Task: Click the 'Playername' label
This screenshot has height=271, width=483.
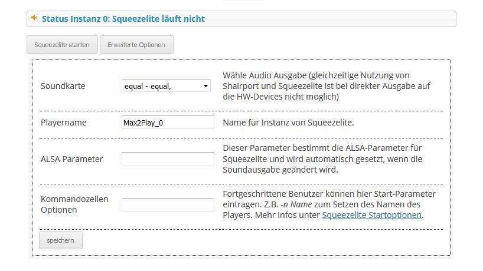Action: pyautogui.click(x=63, y=123)
